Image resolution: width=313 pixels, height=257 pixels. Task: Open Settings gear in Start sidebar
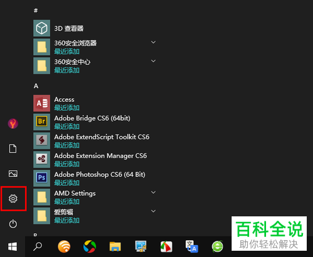coord(13,199)
